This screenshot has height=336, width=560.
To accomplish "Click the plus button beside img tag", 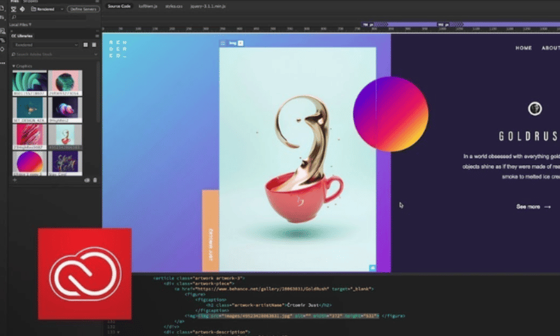I will point(241,44).
